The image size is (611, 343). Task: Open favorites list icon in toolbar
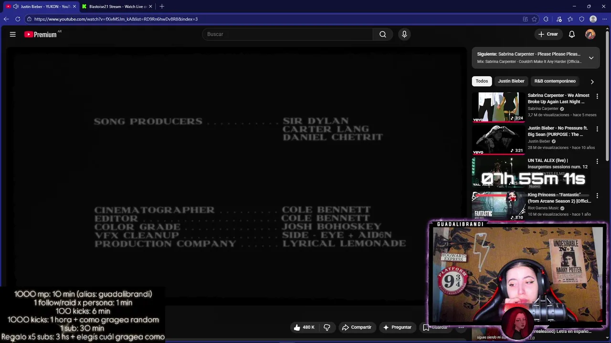pos(570,19)
